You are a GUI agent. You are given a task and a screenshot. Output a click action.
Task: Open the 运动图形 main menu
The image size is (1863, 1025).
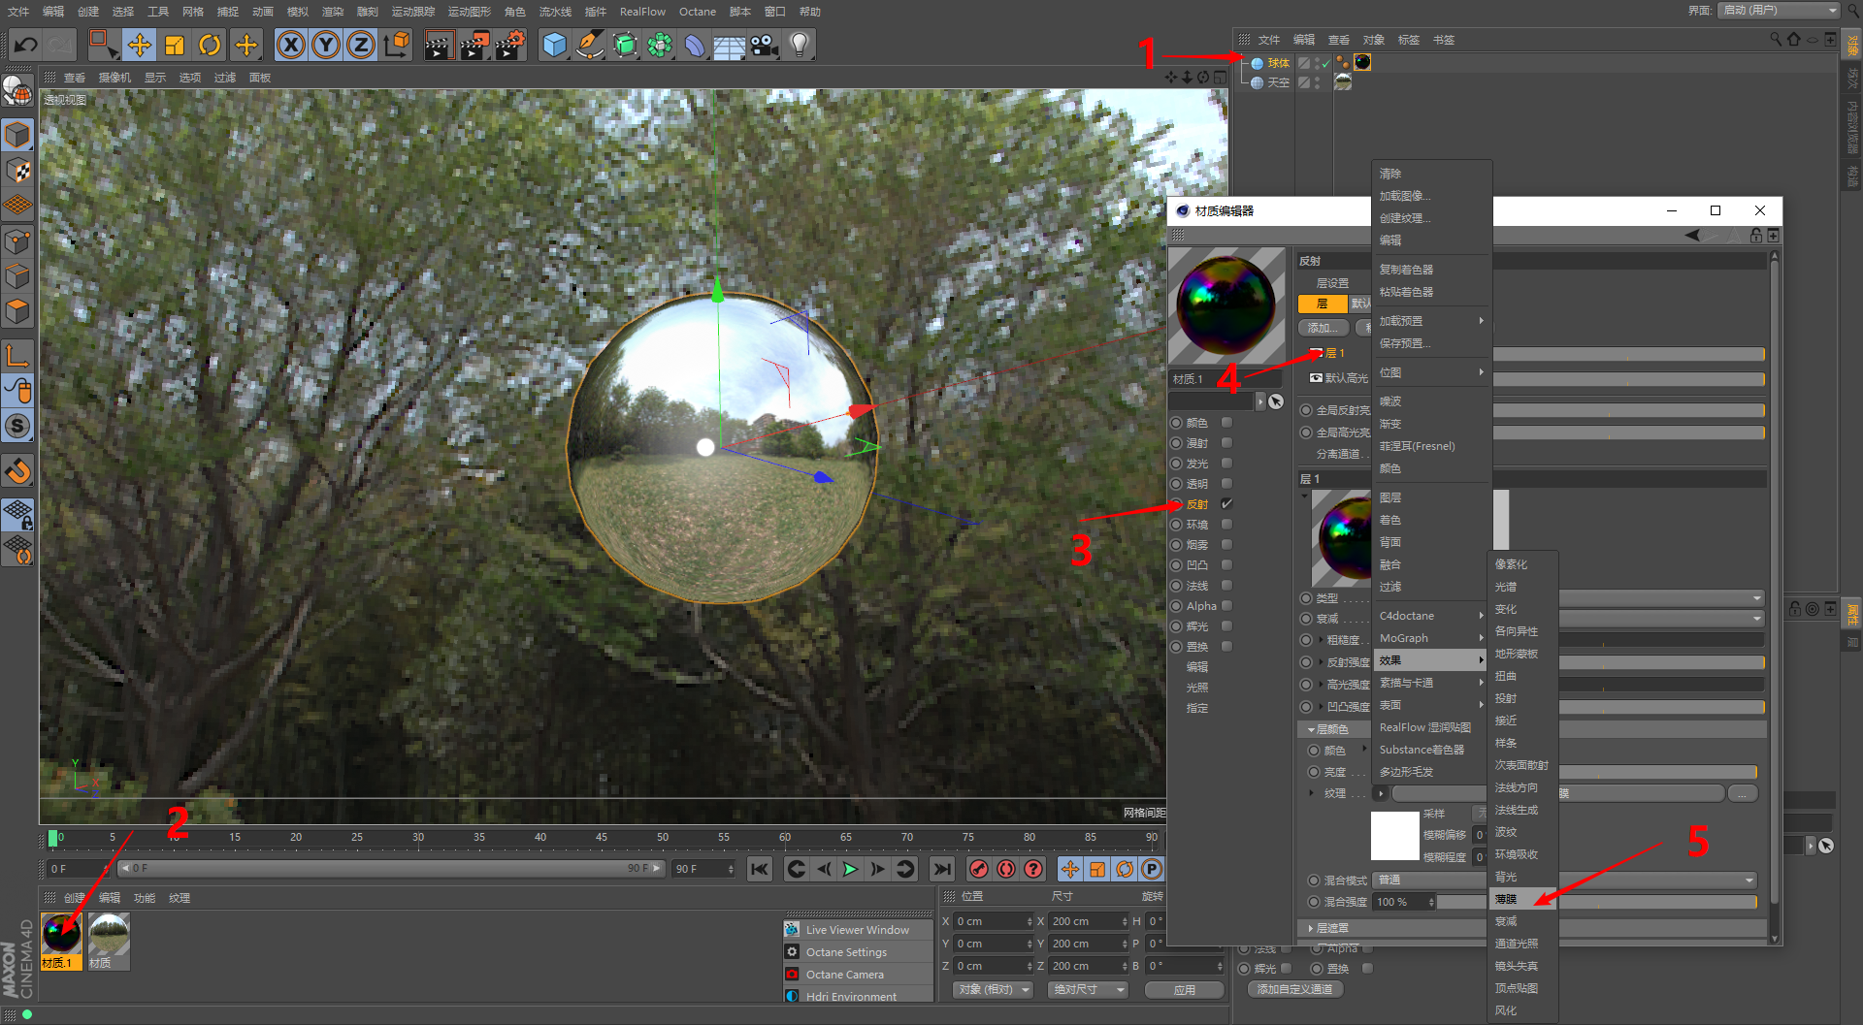(470, 12)
